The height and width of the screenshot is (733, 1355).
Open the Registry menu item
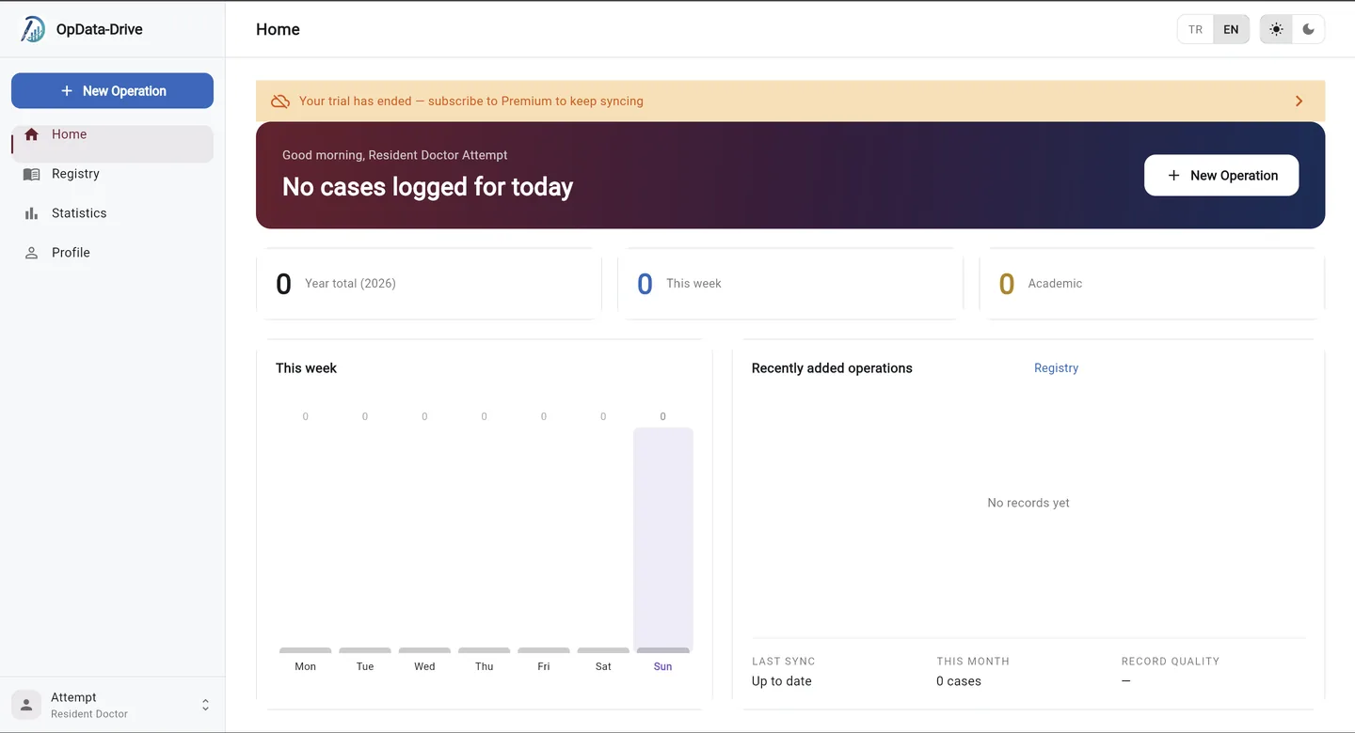pos(113,174)
